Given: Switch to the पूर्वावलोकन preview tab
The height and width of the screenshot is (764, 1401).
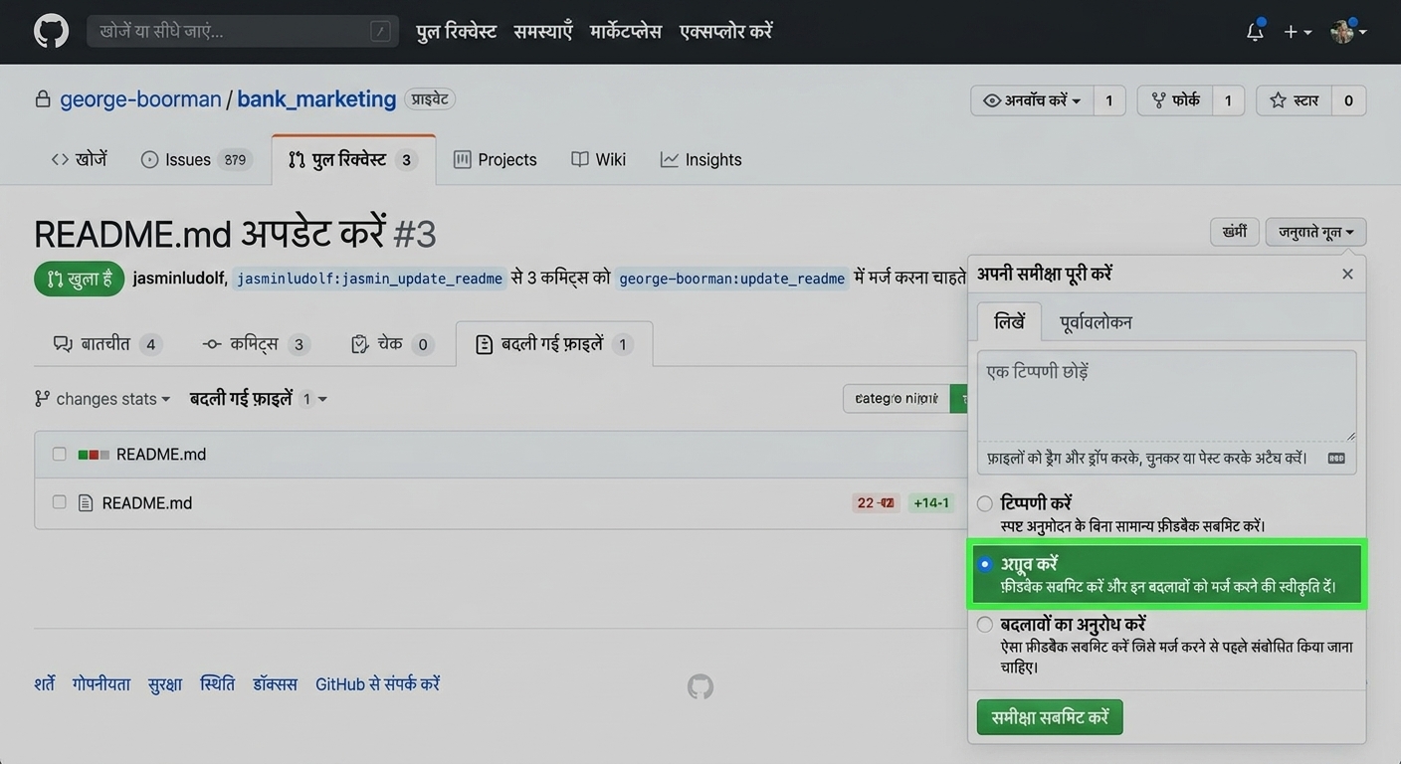Looking at the screenshot, I should [1096, 322].
